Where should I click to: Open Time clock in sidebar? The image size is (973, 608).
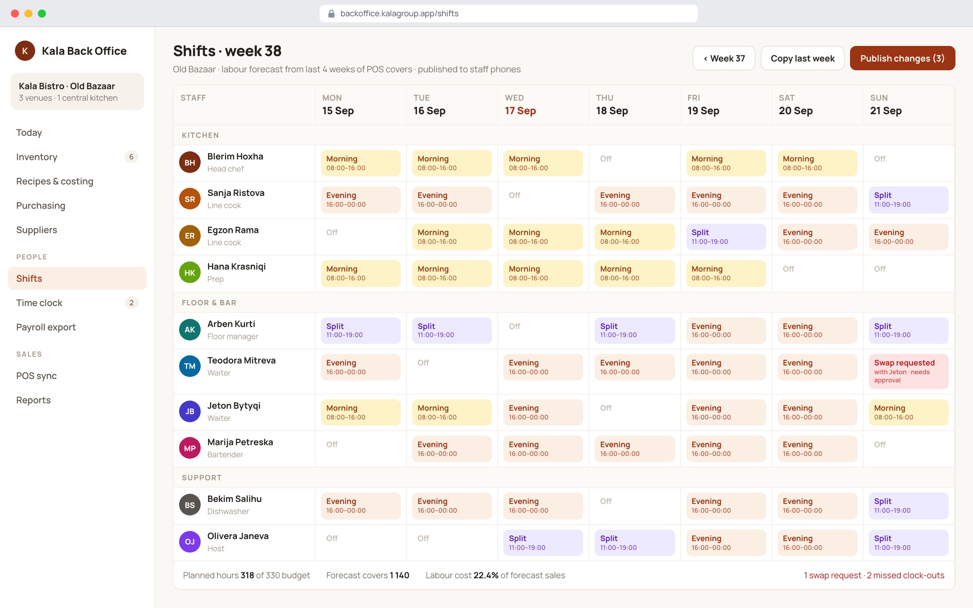(77, 303)
